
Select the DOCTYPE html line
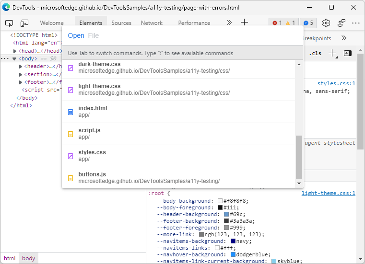(34, 35)
